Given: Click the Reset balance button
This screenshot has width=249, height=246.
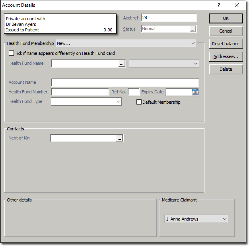Looking at the screenshot, I should click(x=226, y=44).
